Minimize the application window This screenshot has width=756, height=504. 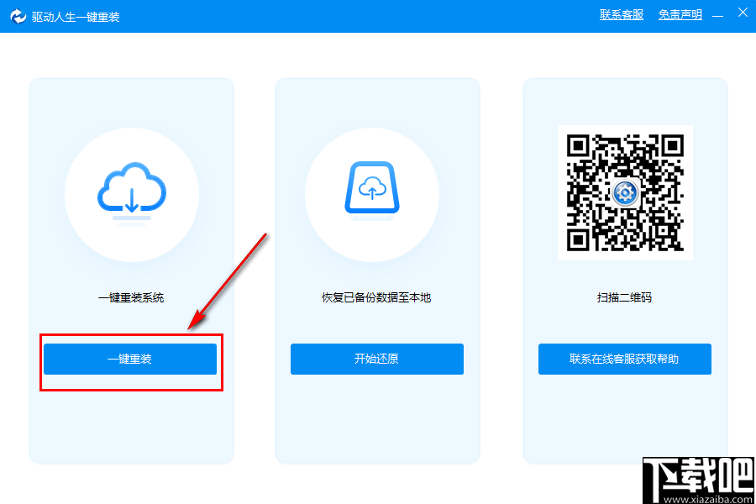click(718, 16)
